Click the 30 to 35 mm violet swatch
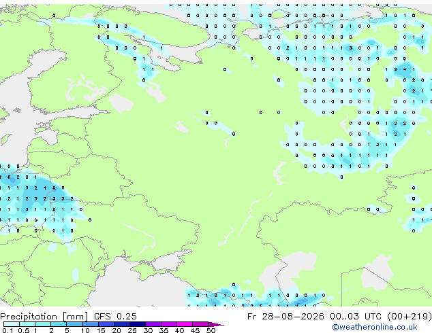Screen dimensions: 432x333 [153, 324]
